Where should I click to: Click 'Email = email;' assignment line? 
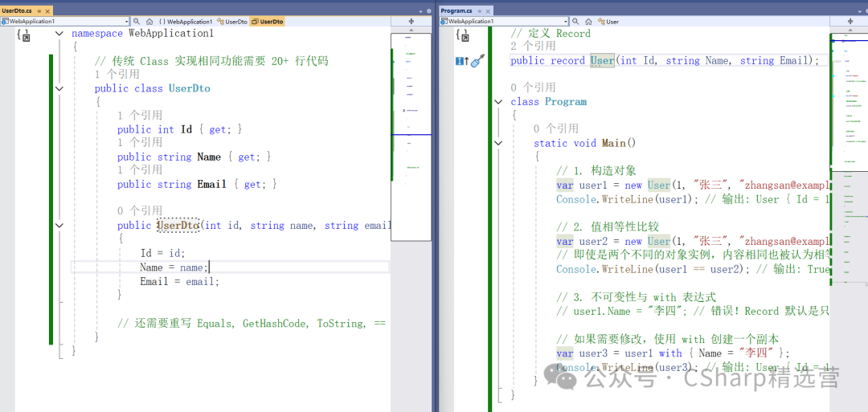[x=180, y=281]
